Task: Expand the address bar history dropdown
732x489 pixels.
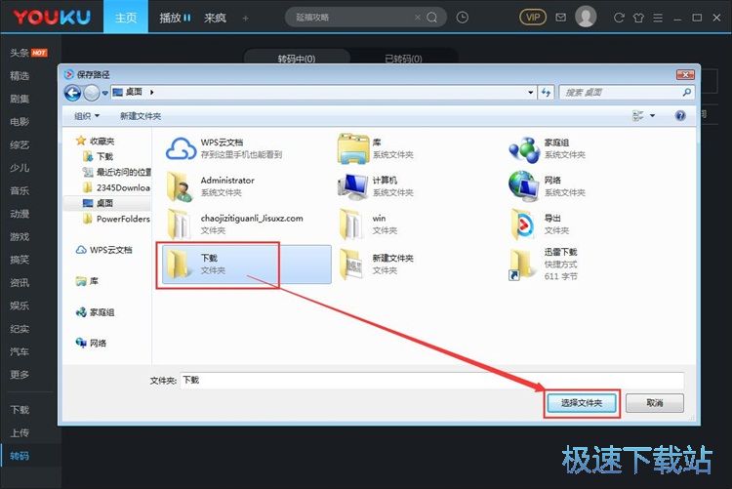Action: point(530,93)
